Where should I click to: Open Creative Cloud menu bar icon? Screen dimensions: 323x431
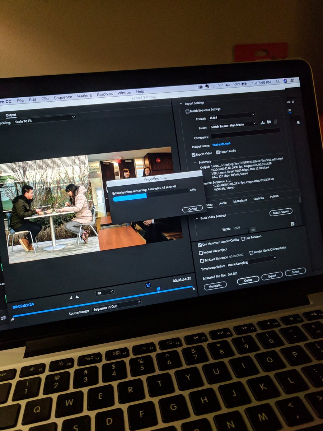tap(200, 87)
